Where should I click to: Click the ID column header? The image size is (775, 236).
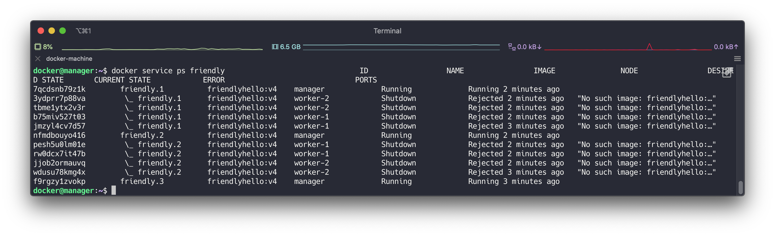(x=364, y=71)
